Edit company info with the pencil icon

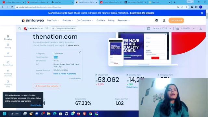click(80, 52)
